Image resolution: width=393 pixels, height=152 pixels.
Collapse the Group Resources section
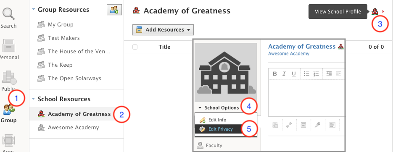(x=33, y=10)
